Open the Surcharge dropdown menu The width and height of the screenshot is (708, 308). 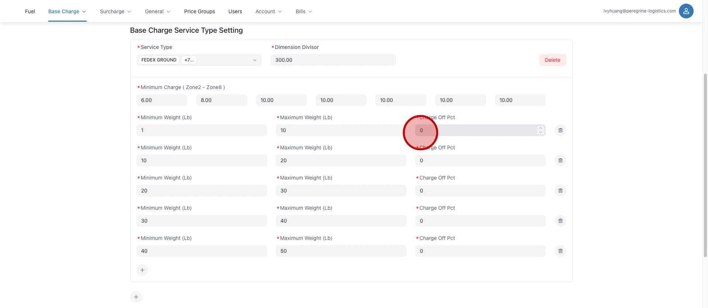point(115,11)
